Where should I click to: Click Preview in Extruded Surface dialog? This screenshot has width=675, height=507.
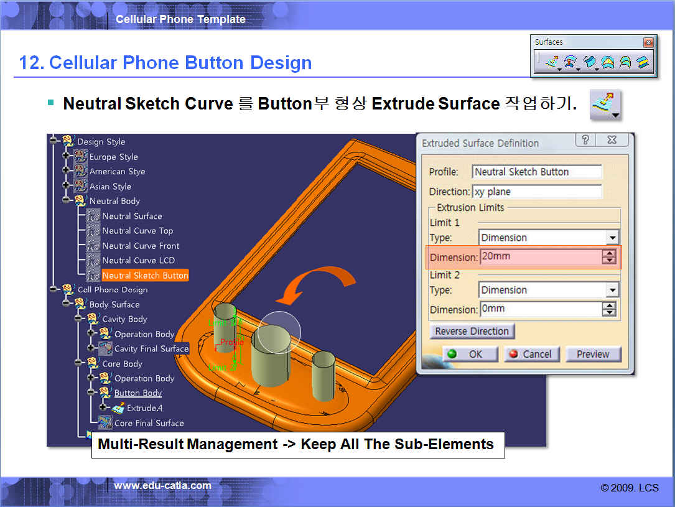(592, 354)
